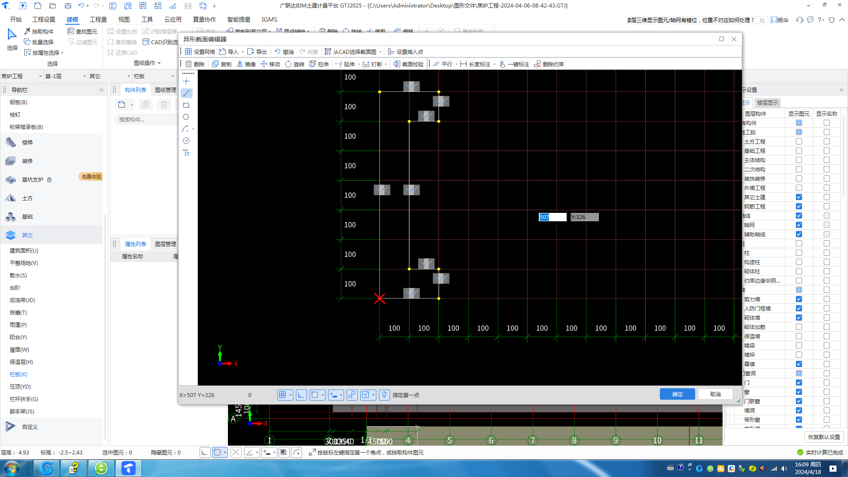Click 复制 copy tool in editor
The image size is (848, 477).
[x=222, y=64]
